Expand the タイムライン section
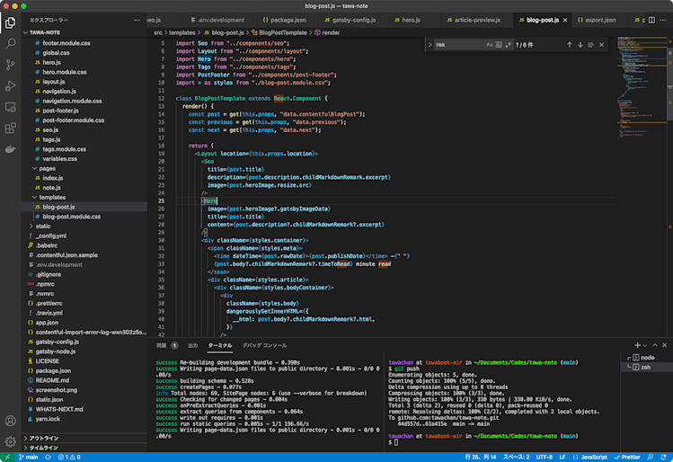The width and height of the screenshot is (673, 462). tap(44, 448)
